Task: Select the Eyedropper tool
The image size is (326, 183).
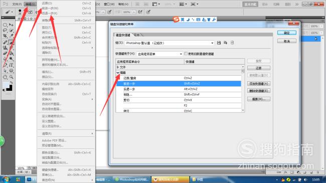Action: pos(12,36)
